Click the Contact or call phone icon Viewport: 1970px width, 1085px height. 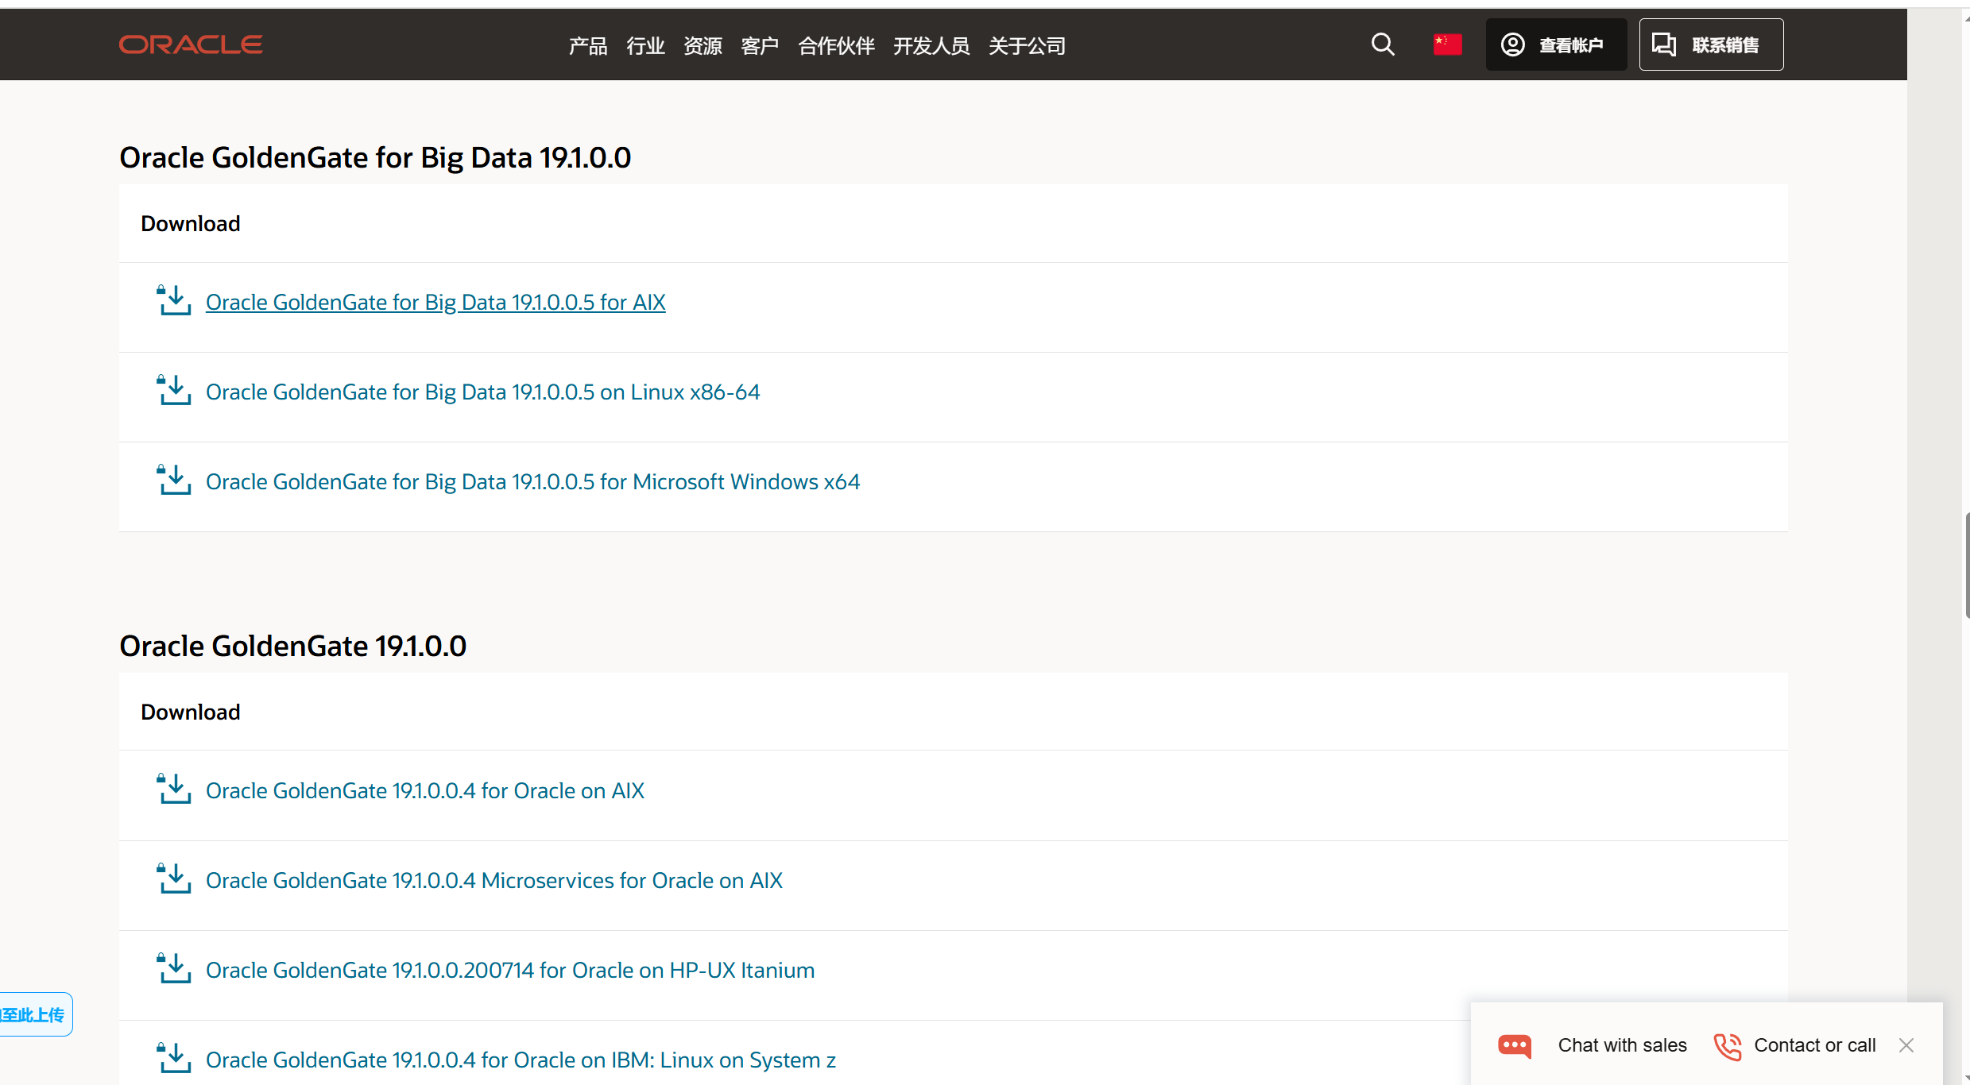click(1727, 1045)
